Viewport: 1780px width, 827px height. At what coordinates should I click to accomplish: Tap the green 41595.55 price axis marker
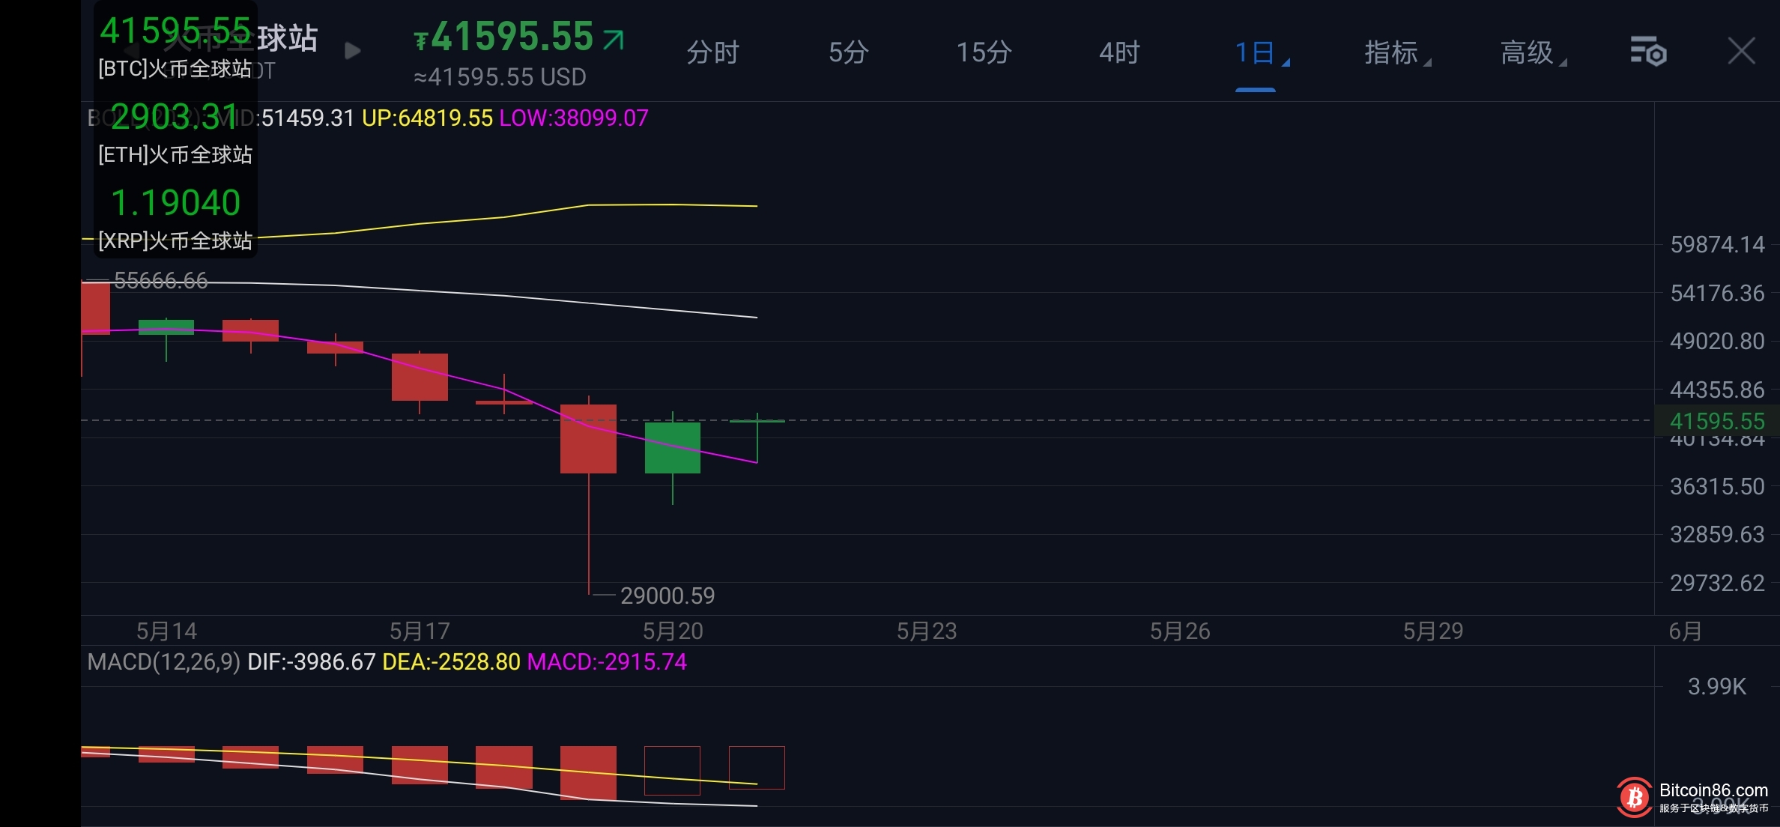(x=1716, y=421)
